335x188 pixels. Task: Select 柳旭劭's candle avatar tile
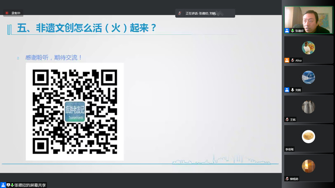tap(309, 166)
